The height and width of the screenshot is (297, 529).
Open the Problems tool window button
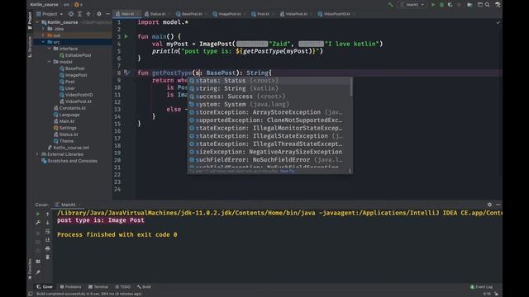(x=70, y=287)
